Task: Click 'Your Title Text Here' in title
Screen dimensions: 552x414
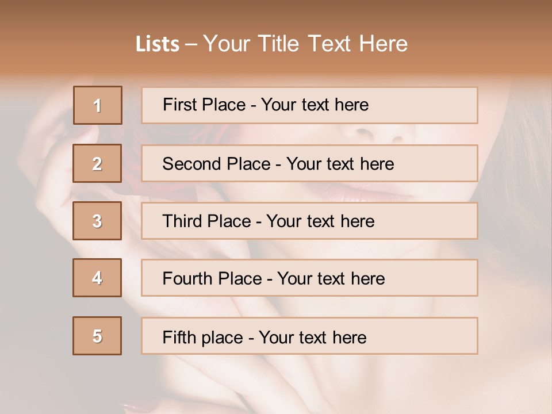Action: click(x=305, y=44)
